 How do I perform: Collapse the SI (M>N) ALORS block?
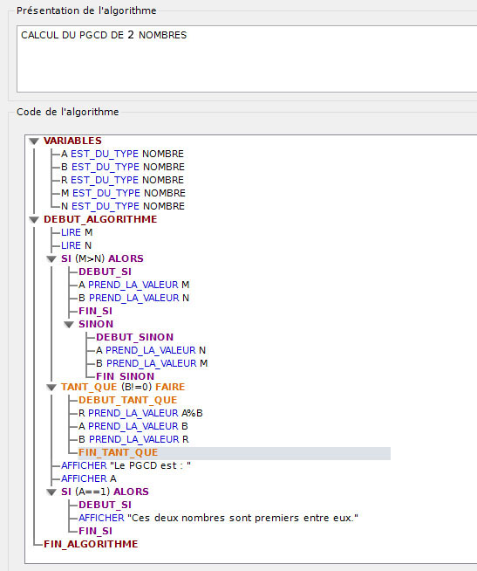[51, 259]
